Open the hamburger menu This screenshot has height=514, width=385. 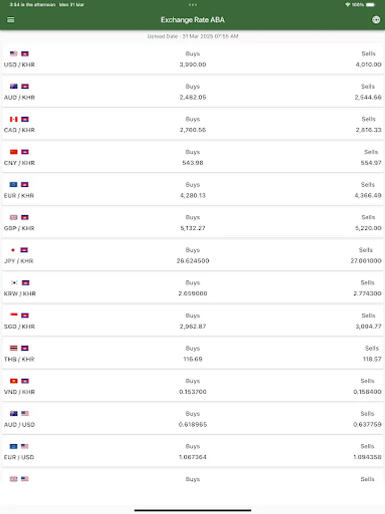pyautogui.click(x=11, y=20)
